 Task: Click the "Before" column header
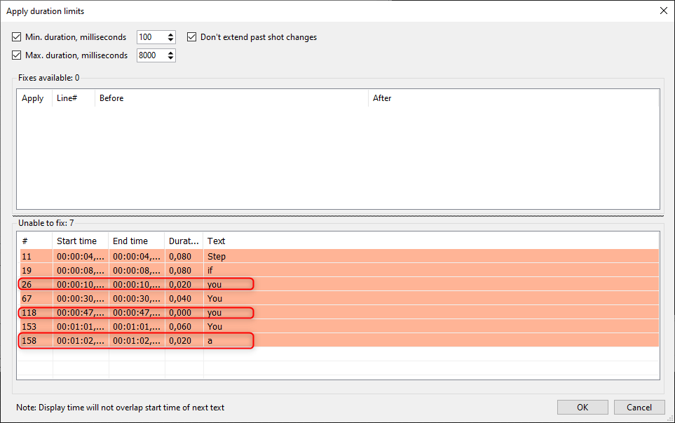tap(111, 98)
